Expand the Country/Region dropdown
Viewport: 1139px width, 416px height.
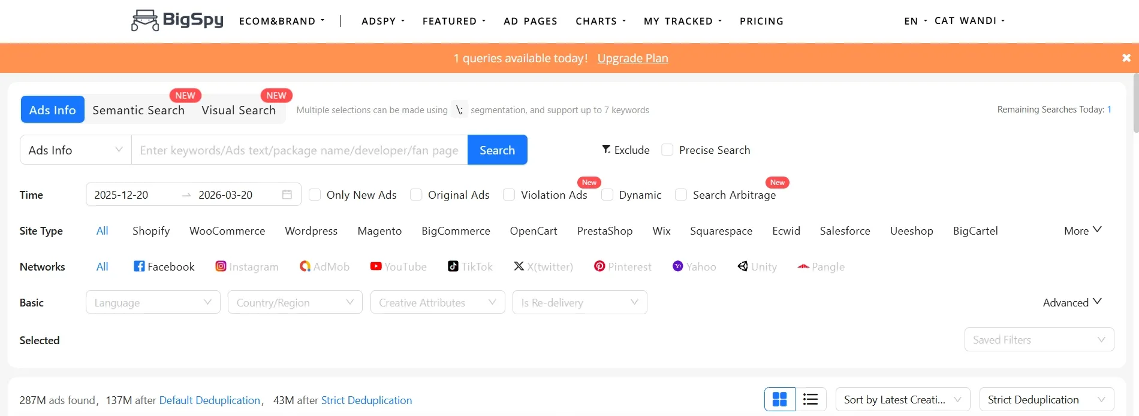[x=295, y=302]
